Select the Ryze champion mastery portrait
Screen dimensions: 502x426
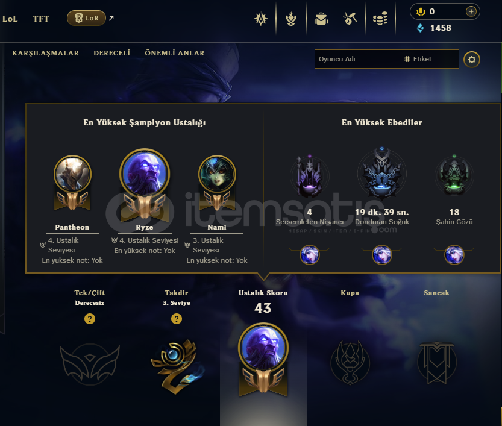point(145,174)
